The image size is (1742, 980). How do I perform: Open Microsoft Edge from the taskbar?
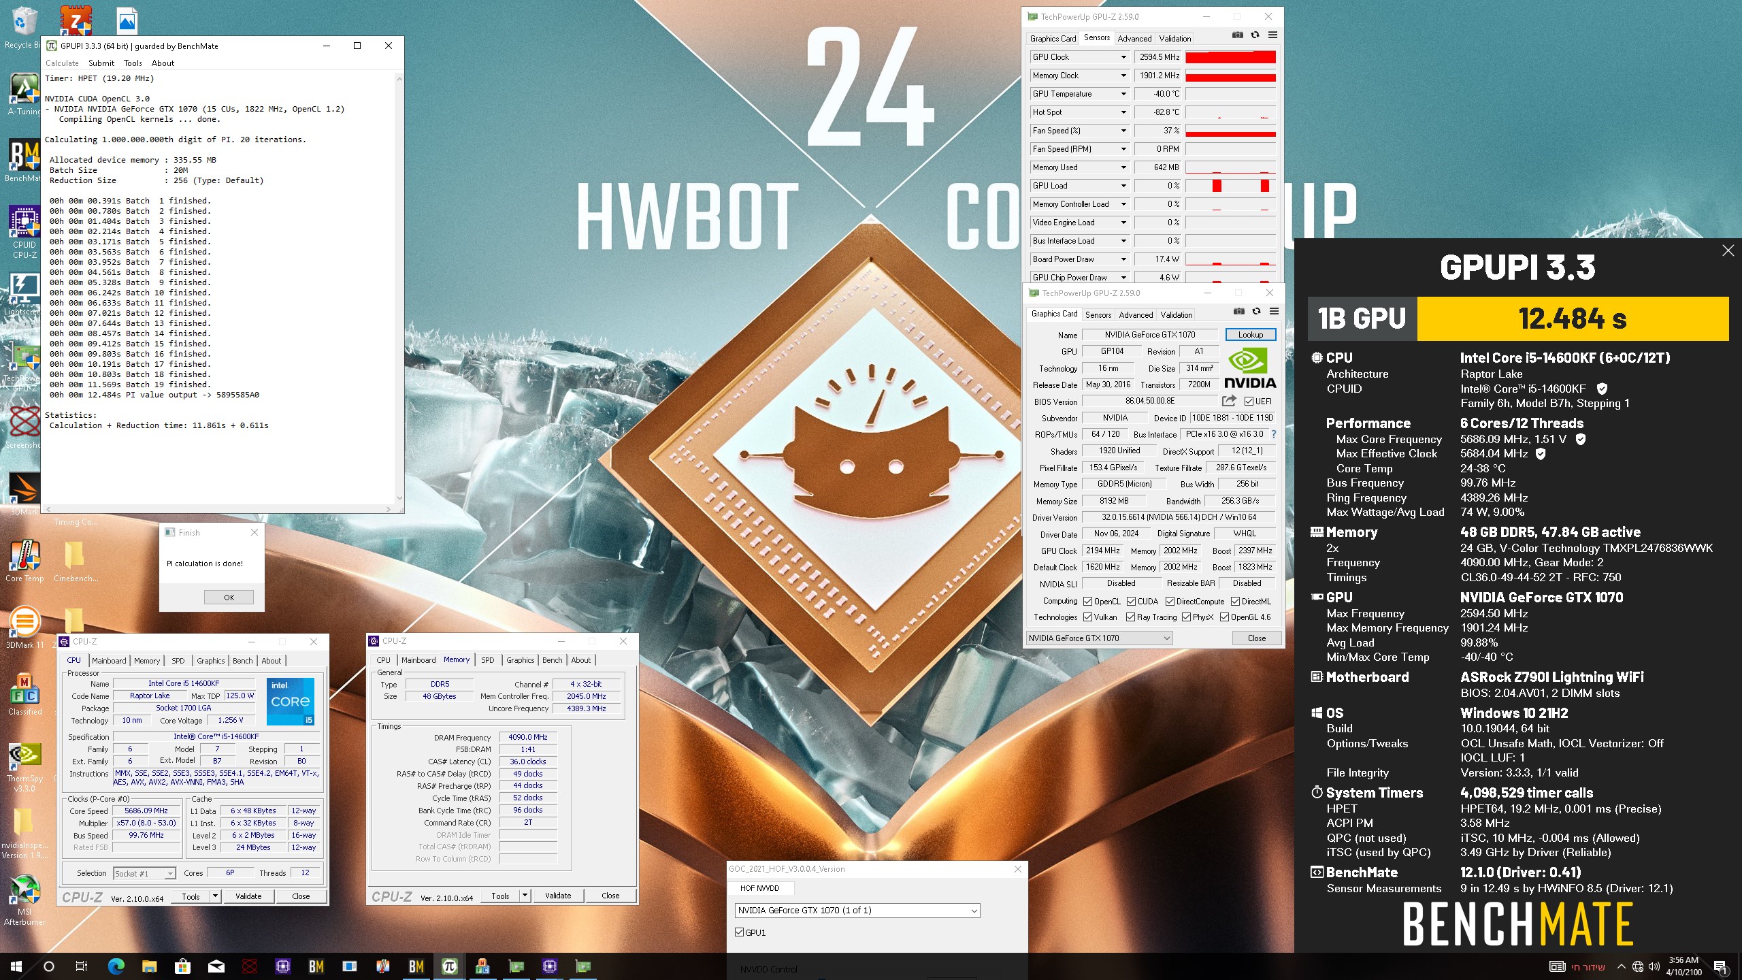pos(116,966)
